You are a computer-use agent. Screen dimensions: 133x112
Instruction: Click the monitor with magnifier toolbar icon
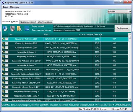(x=5, y=29)
